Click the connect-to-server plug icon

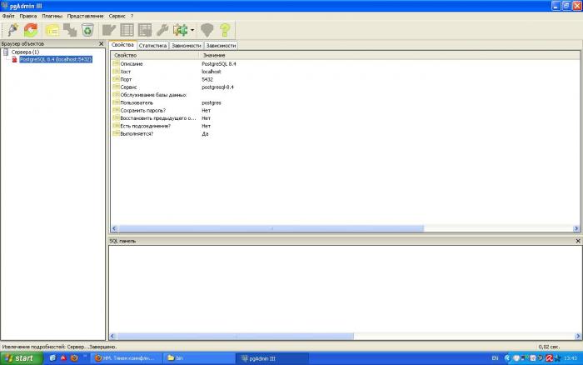tap(13, 30)
